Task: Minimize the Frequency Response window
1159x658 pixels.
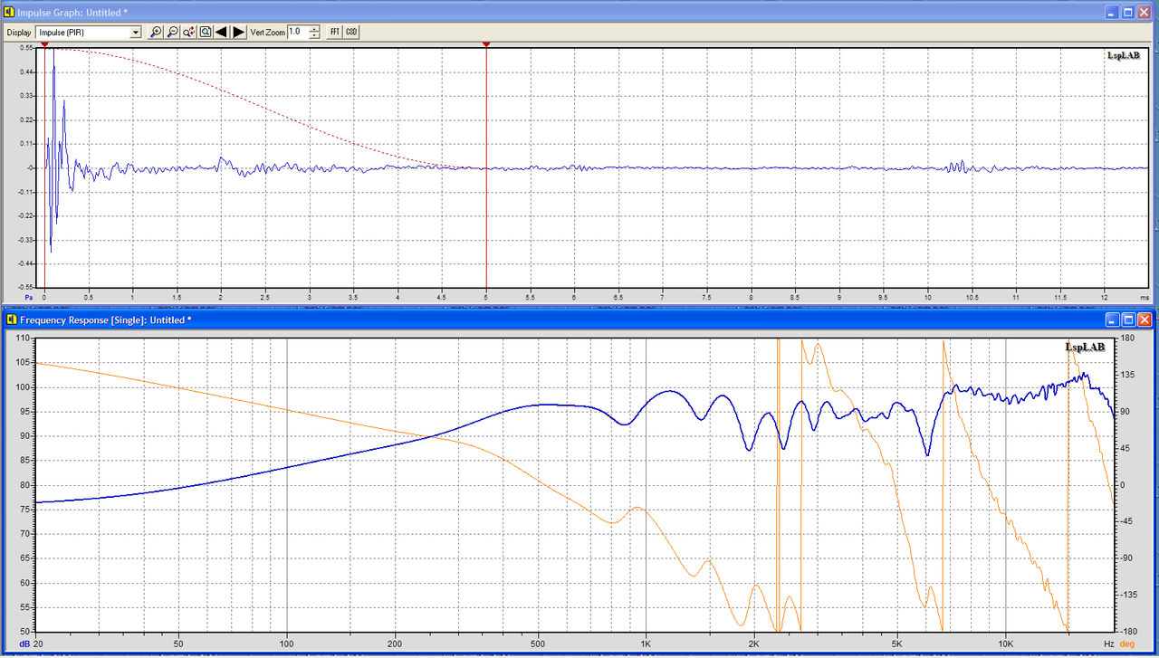Action: 1113,319
